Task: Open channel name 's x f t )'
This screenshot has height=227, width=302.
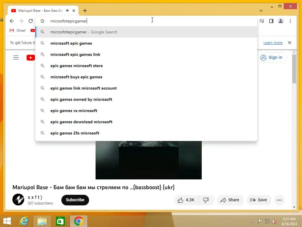Action: click(x=35, y=197)
